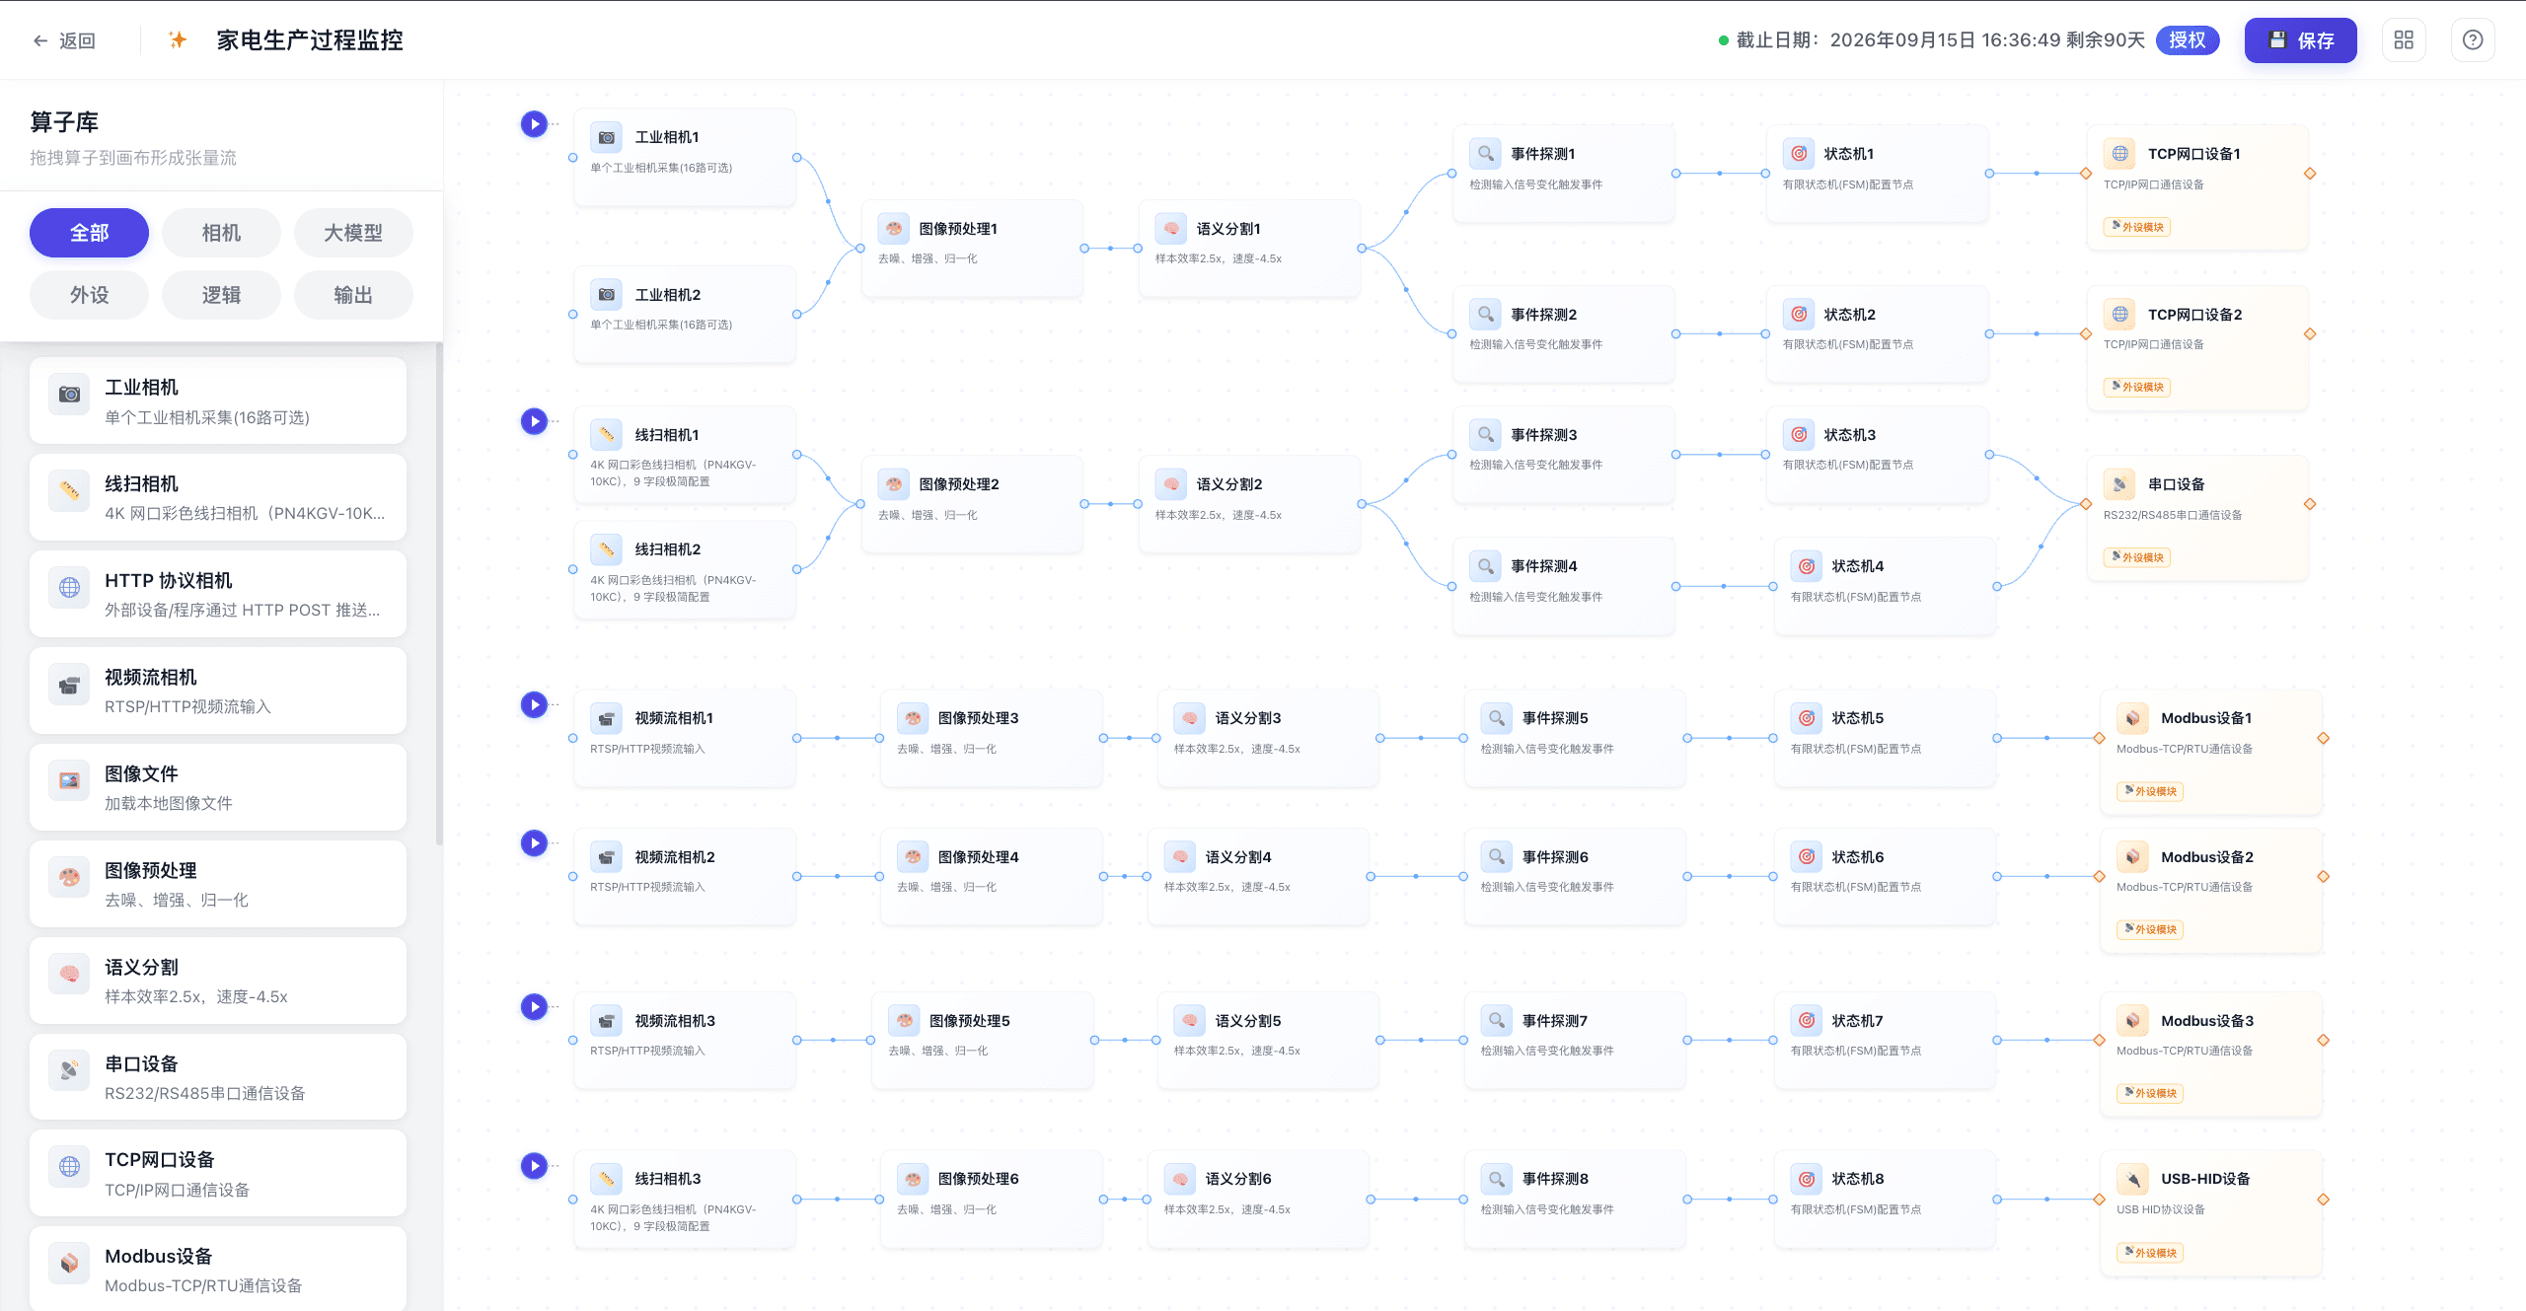The height and width of the screenshot is (1311, 2526).
Task: Click the 状态机1 target icon
Action: click(x=1799, y=154)
